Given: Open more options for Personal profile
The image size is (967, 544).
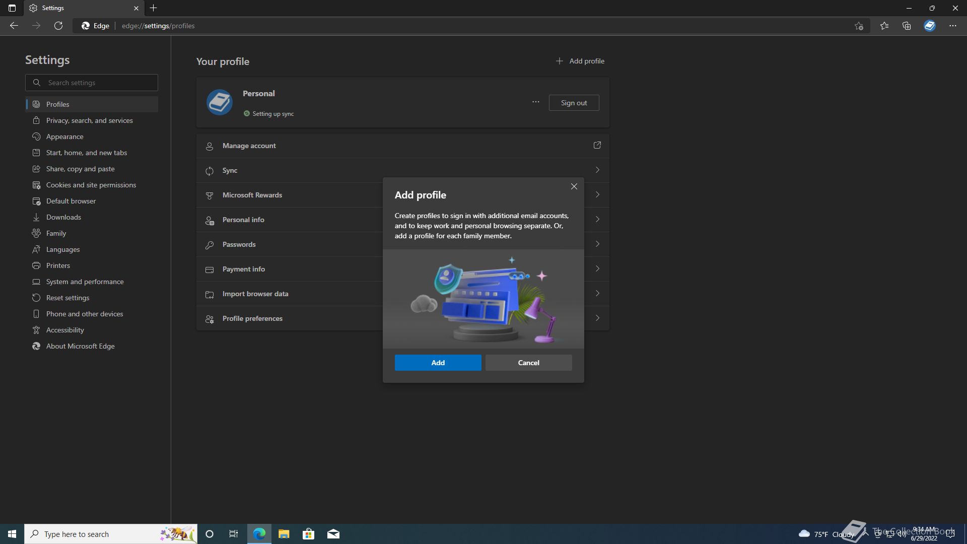Looking at the screenshot, I should 535,102.
